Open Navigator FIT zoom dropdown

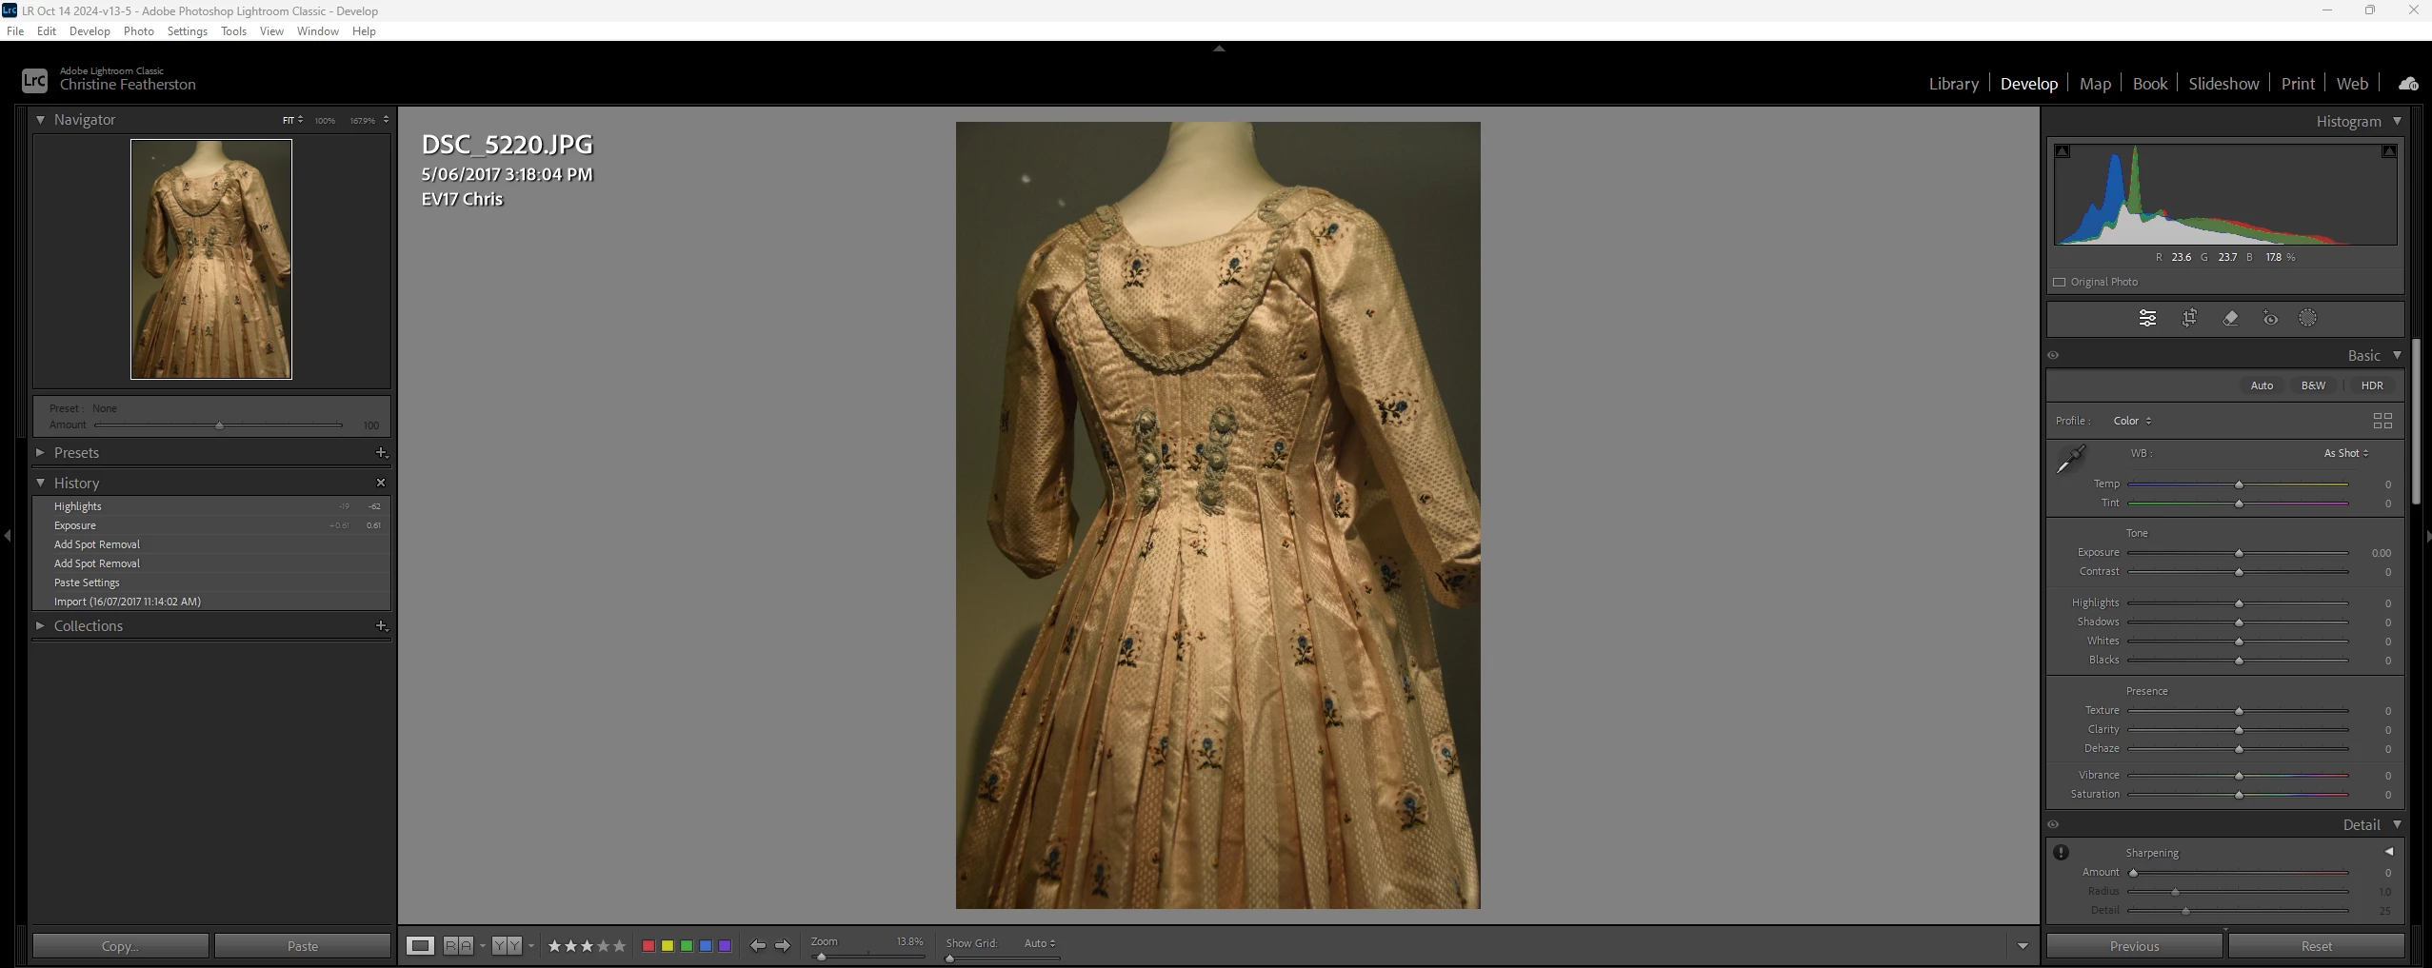tap(292, 120)
